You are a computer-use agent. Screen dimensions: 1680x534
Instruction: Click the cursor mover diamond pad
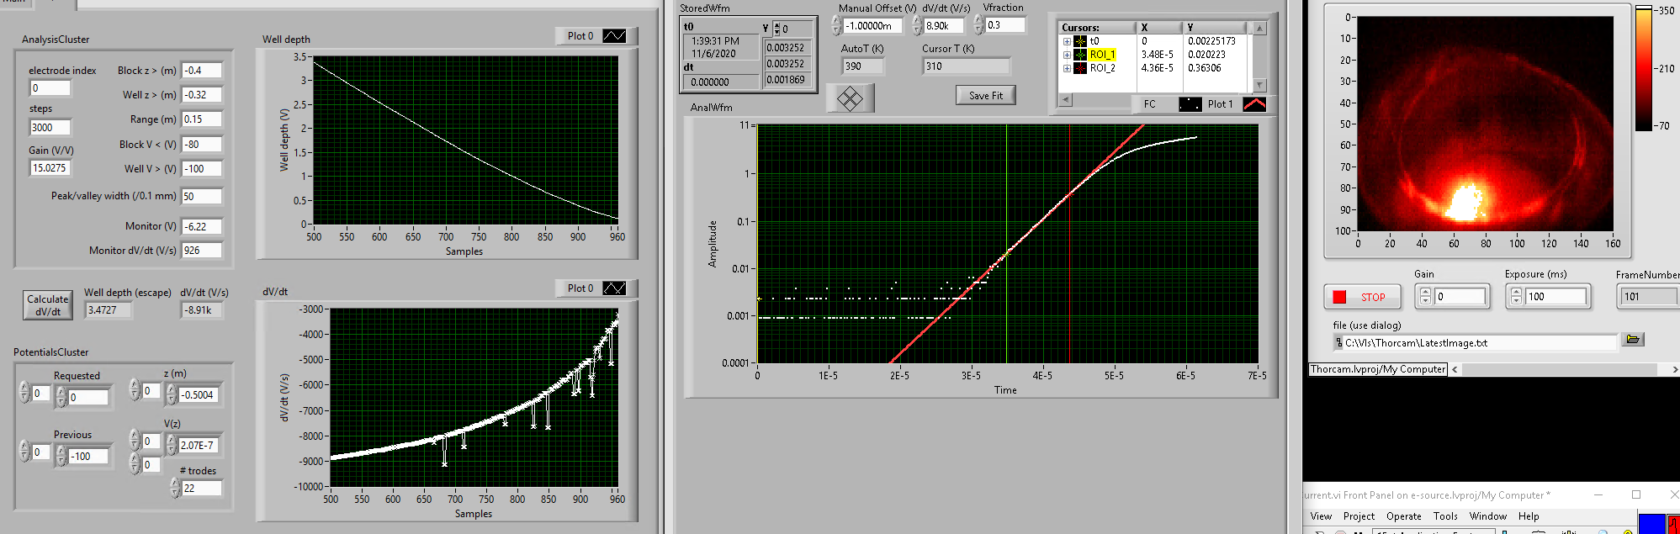850,98
